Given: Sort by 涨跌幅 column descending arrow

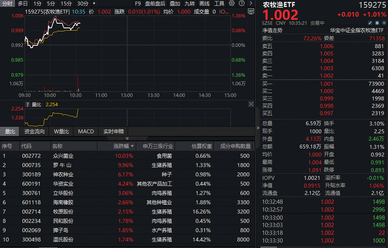Looking at the screenshot, I should tap(133, 146).
